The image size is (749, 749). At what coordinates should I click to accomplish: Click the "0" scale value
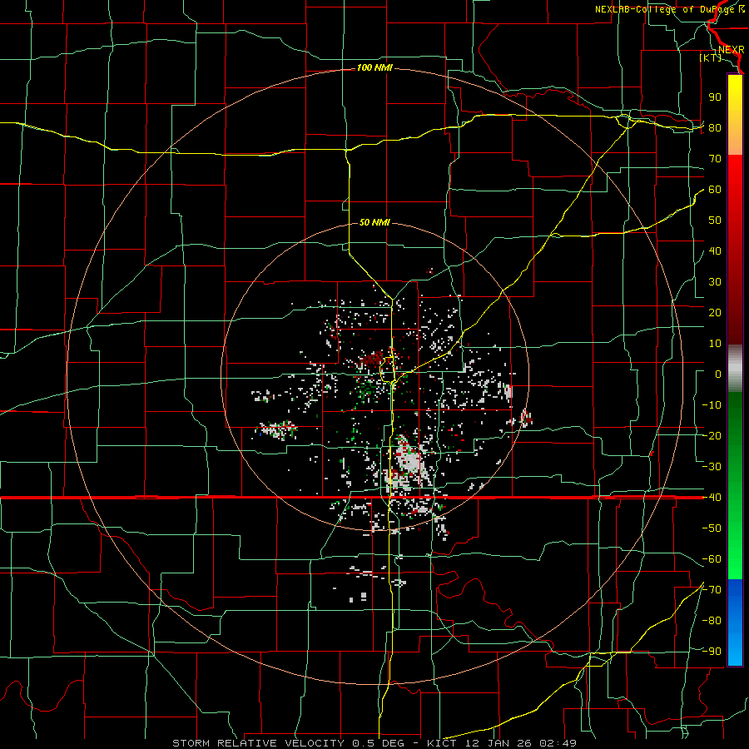click(x=718, y=374)
